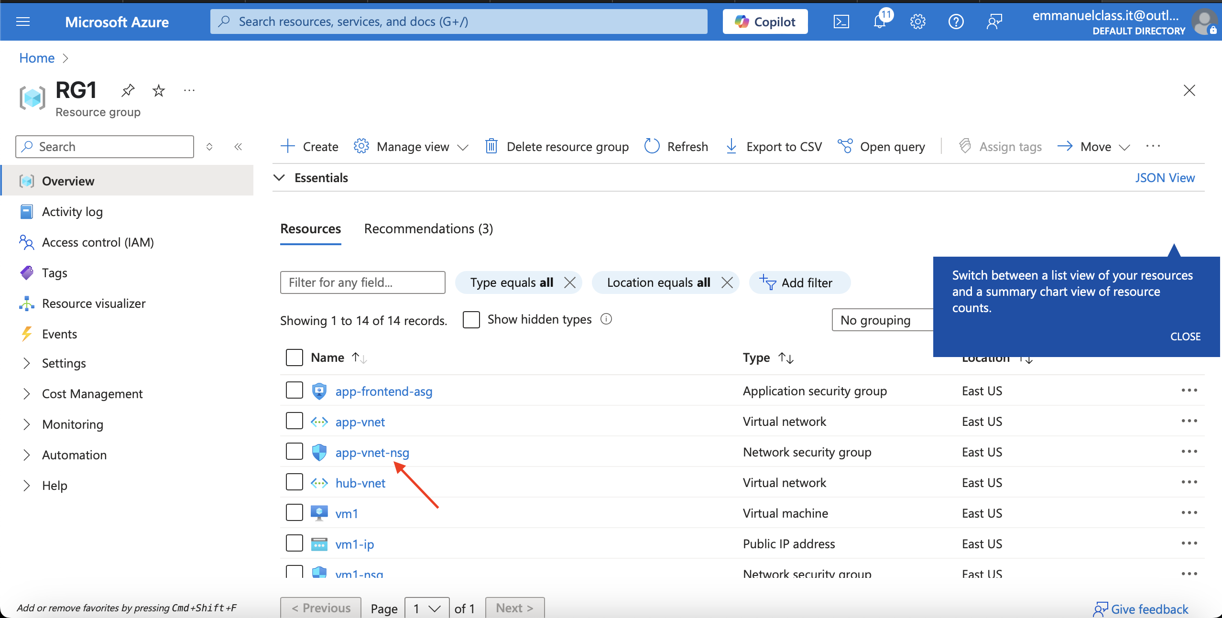Open portal settings gear
This screenshot has width=1222, height=618.
917,22
